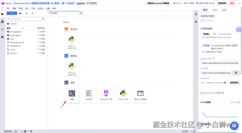Screen dimensions: 242x133
Task: Open the TensorBoard 可视化 link
Action: coord(212,93)
